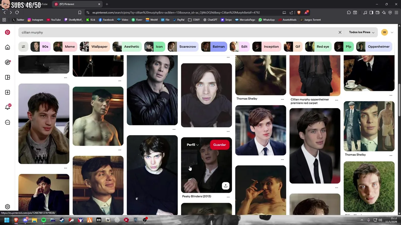Select the Meme filter chip
This screenshot has width=401, height=225.
click(x=65, y=47)
